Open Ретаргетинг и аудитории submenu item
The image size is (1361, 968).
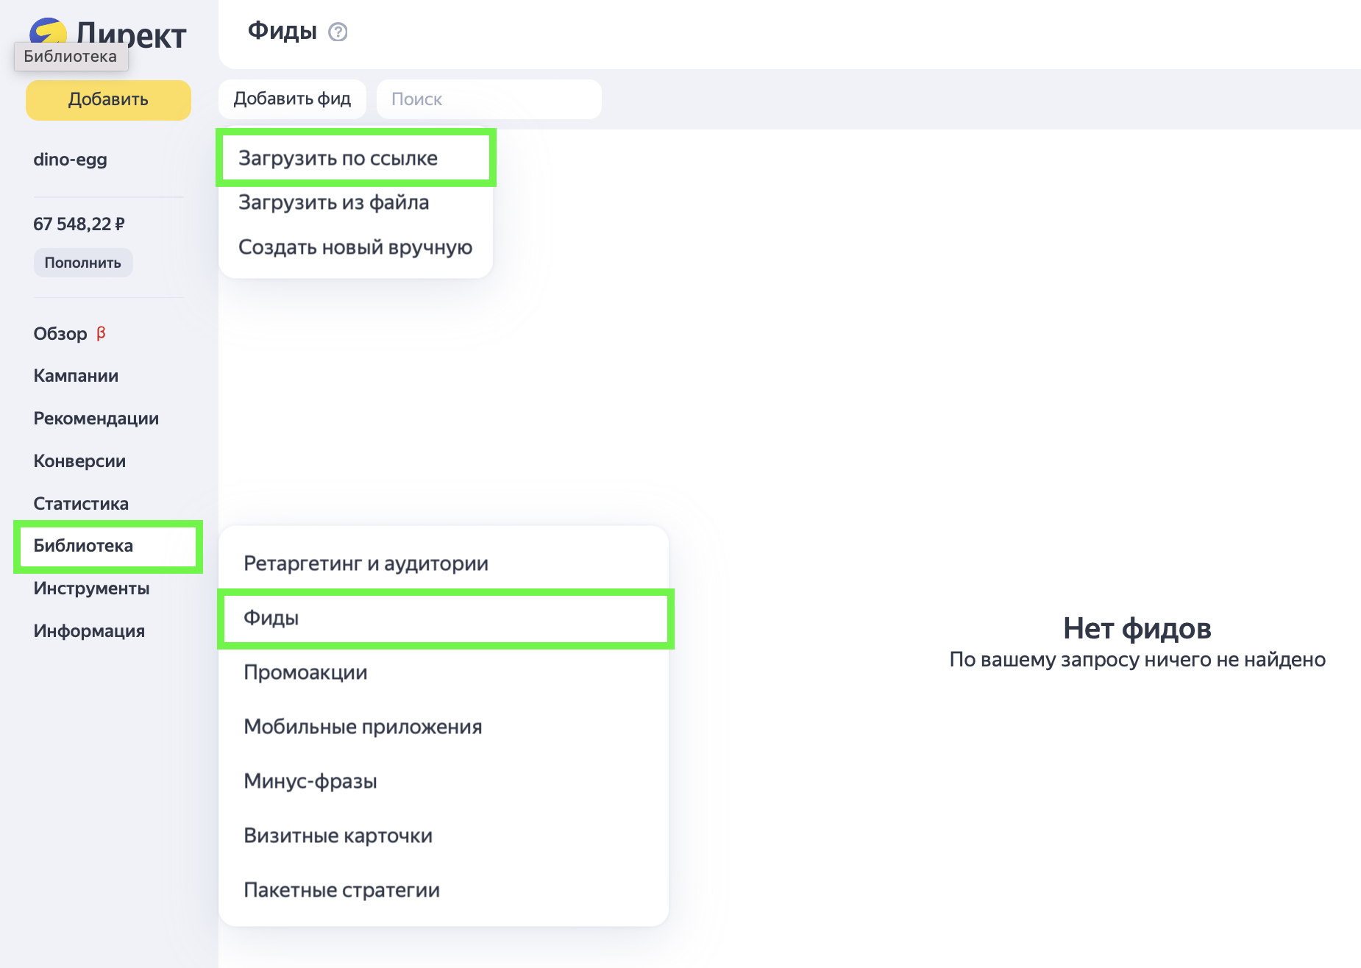pyautogui.click(x=366, y=563)
